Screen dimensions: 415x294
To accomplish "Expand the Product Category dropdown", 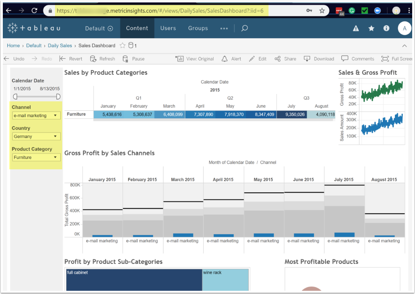I will click(x=37, y=157).
